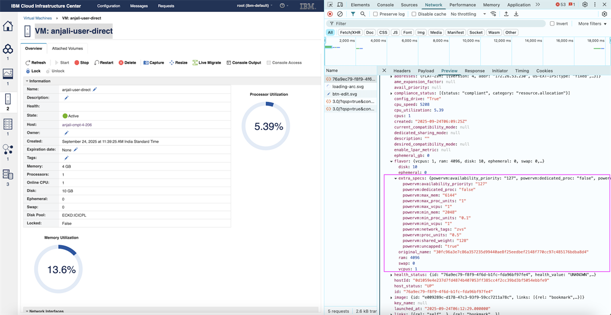Click Live Migrate in the toolbar
This screenshot has width=611, height=315.
click(206, 63)
